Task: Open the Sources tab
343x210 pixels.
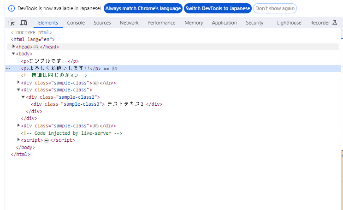Action: click(102, 23)
